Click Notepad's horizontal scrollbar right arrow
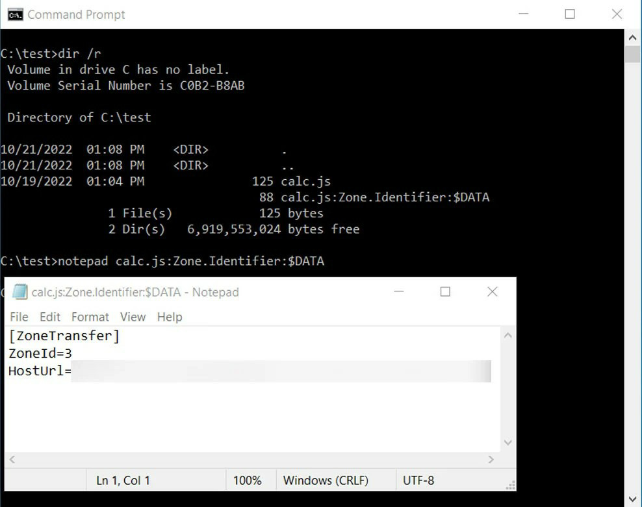 point(492,459)
